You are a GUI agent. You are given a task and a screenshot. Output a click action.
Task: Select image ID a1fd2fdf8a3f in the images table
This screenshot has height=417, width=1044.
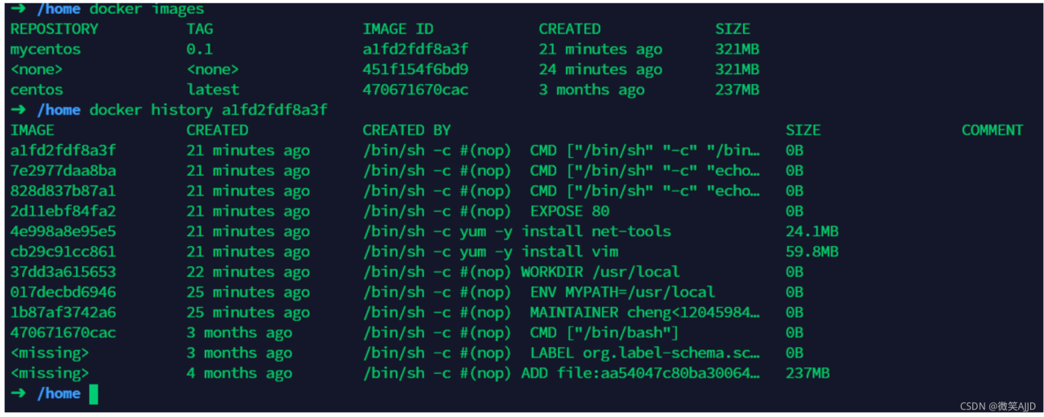pos(415,49)
